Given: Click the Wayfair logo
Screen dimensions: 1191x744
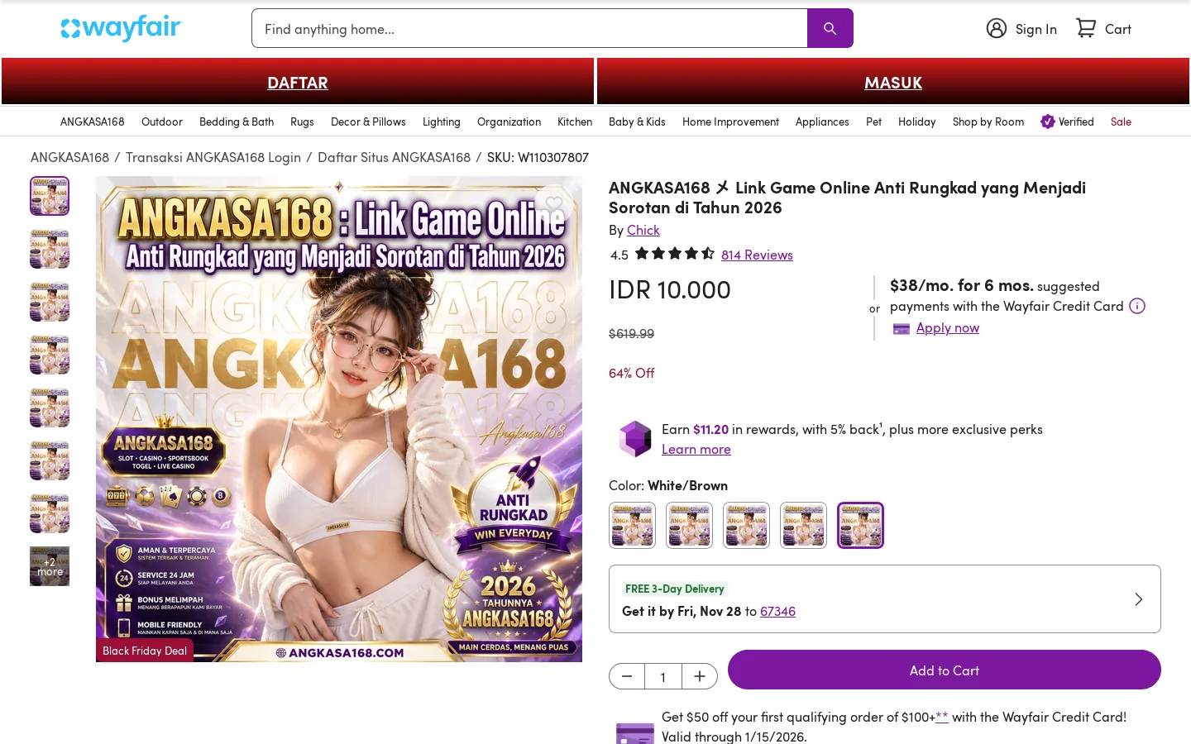Looking at the screenshot, I should (x=121, y=28).
